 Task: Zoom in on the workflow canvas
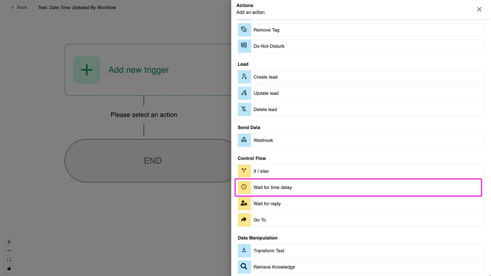point(9,242)
